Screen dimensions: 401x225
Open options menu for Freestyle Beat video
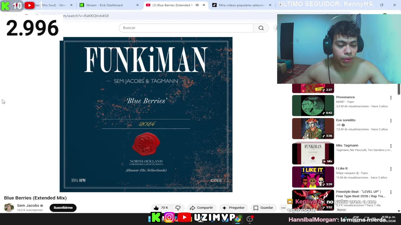coord(391,192)
